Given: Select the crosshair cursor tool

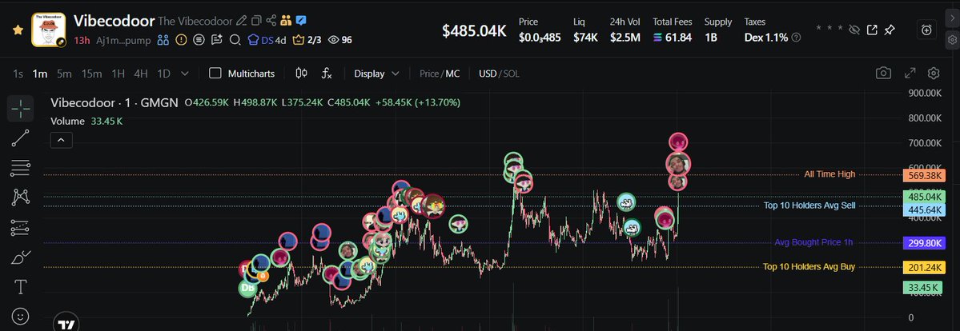Looking at the screenshot, I should click(21, 109).
